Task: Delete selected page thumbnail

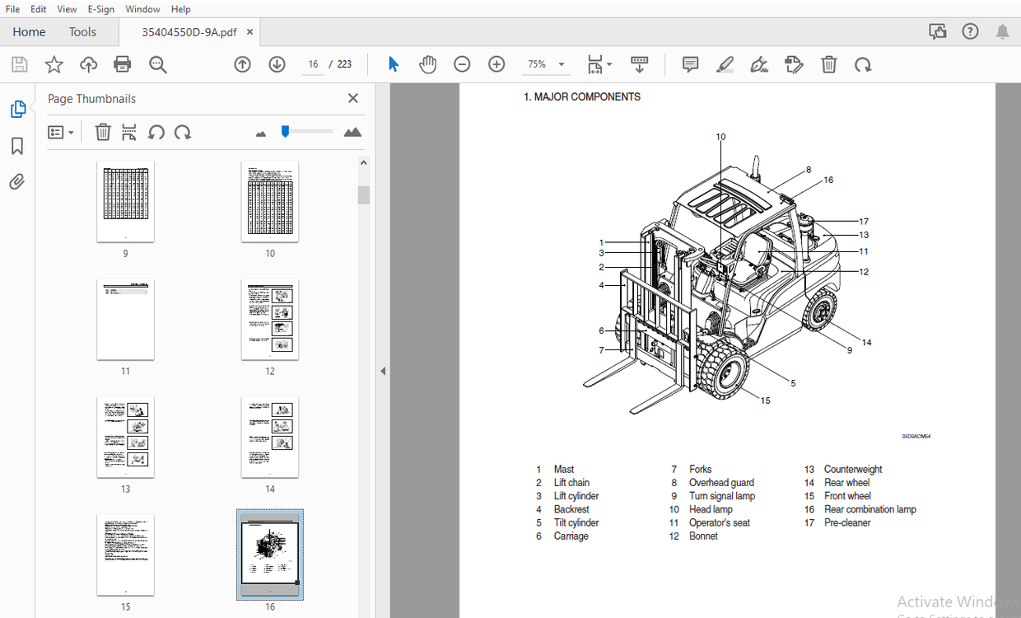Action: pos(102,132)
